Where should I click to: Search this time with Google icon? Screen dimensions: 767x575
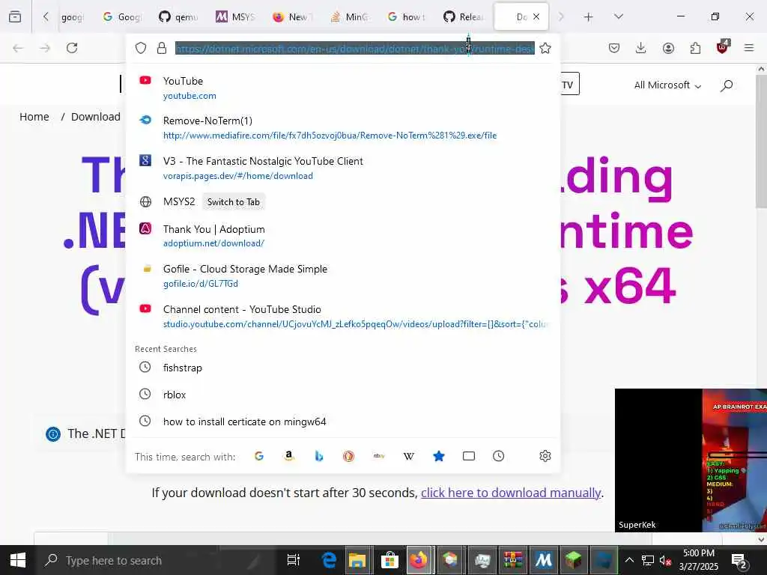coord(259,456)
